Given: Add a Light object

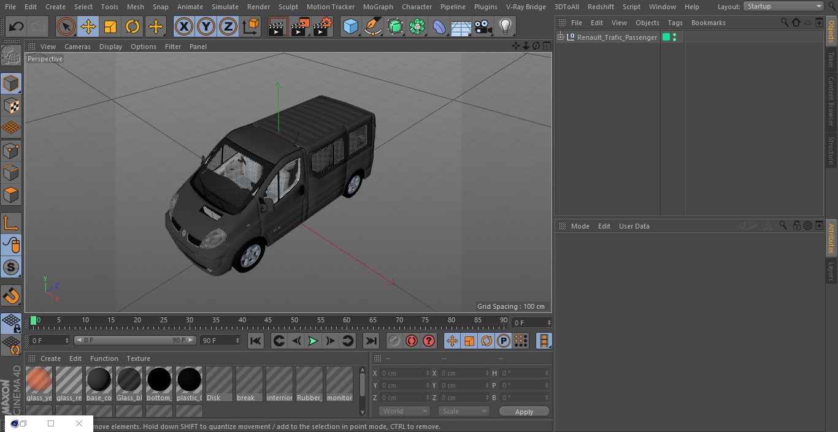Looking at the screenshot, I should coord(505,26).
